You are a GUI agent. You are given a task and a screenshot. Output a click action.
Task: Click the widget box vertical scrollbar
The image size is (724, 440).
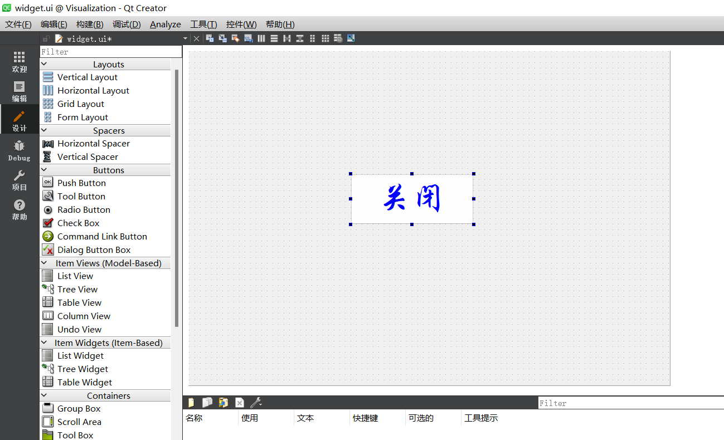click(x=177, y=198)
